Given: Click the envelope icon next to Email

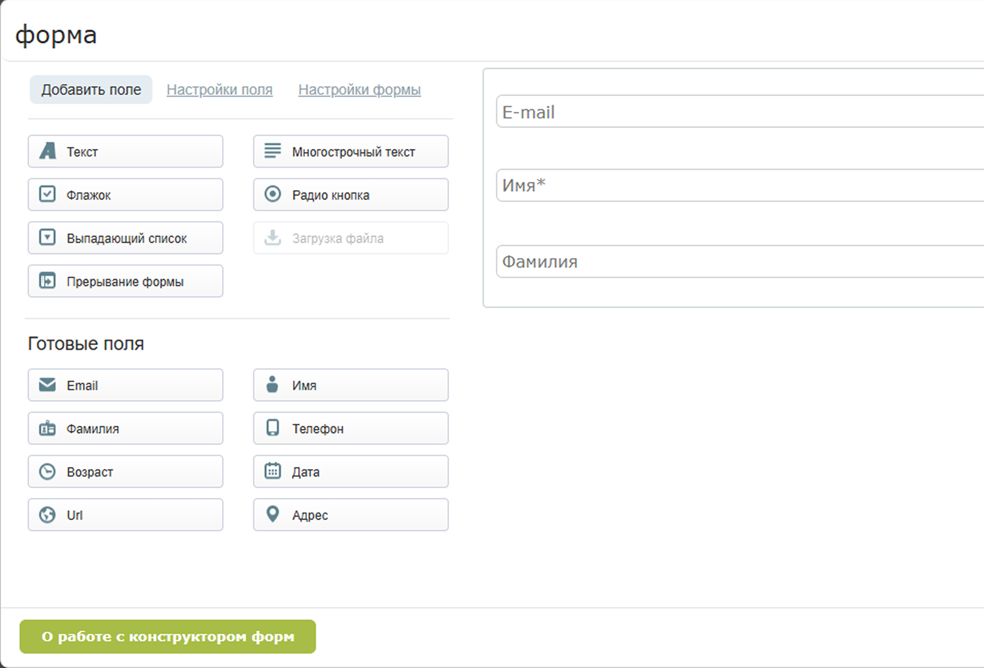Looking at the screenshot, I should click(x=47, y=384).
